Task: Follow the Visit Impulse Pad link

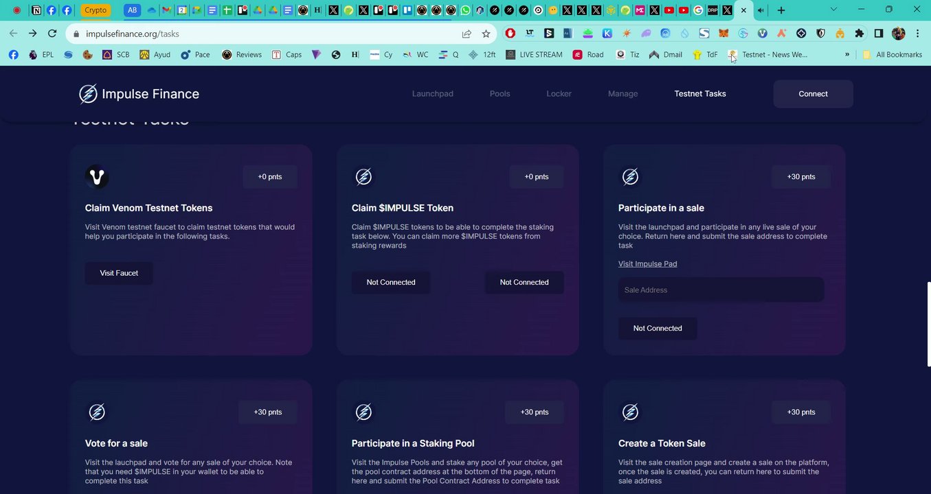Action: tap(648, 264)
